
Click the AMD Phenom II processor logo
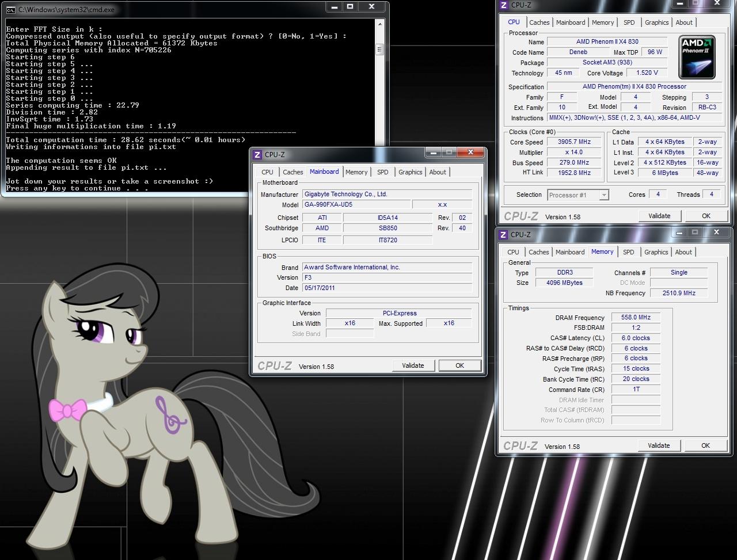[697, 58]
